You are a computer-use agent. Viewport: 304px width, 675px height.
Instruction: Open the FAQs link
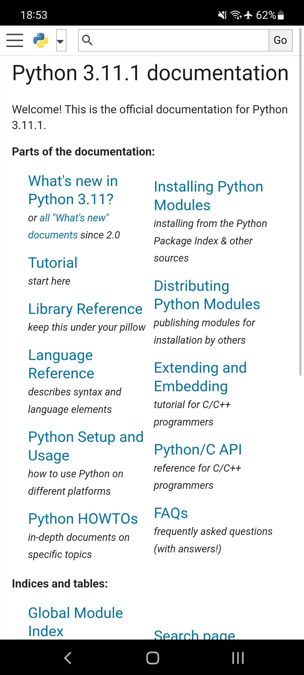coord(171,513)
